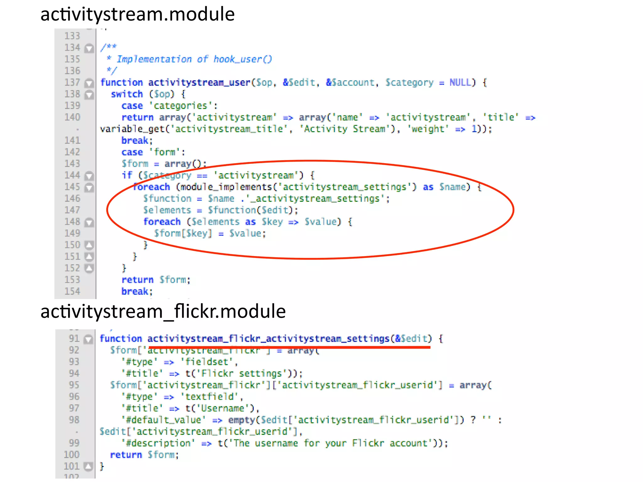Click the fold end marker at line 101
Image resolution: width=643 pixels, height=482 pixels.
pos(89,467)
